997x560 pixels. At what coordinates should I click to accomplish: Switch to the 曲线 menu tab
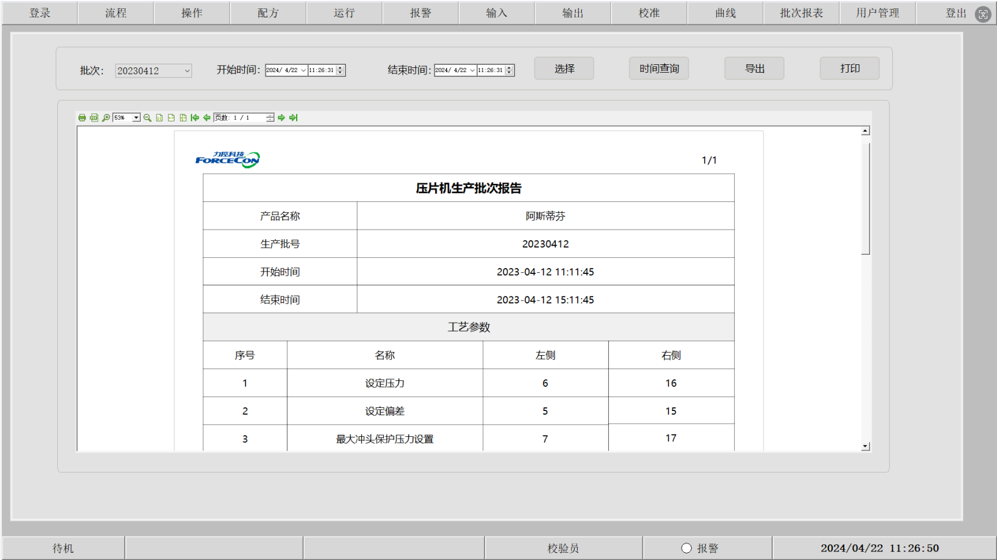(725, 13)
